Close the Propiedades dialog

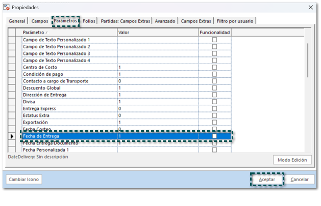point(311,7)
